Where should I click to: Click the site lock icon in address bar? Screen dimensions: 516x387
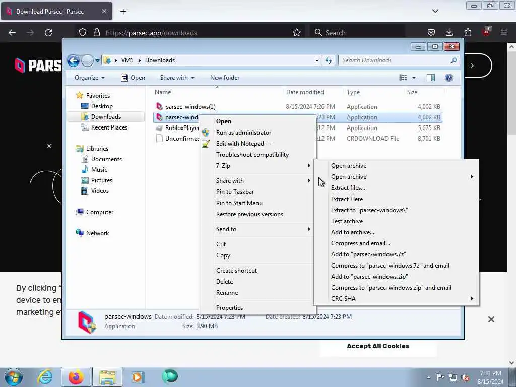[x=96, y=33]
